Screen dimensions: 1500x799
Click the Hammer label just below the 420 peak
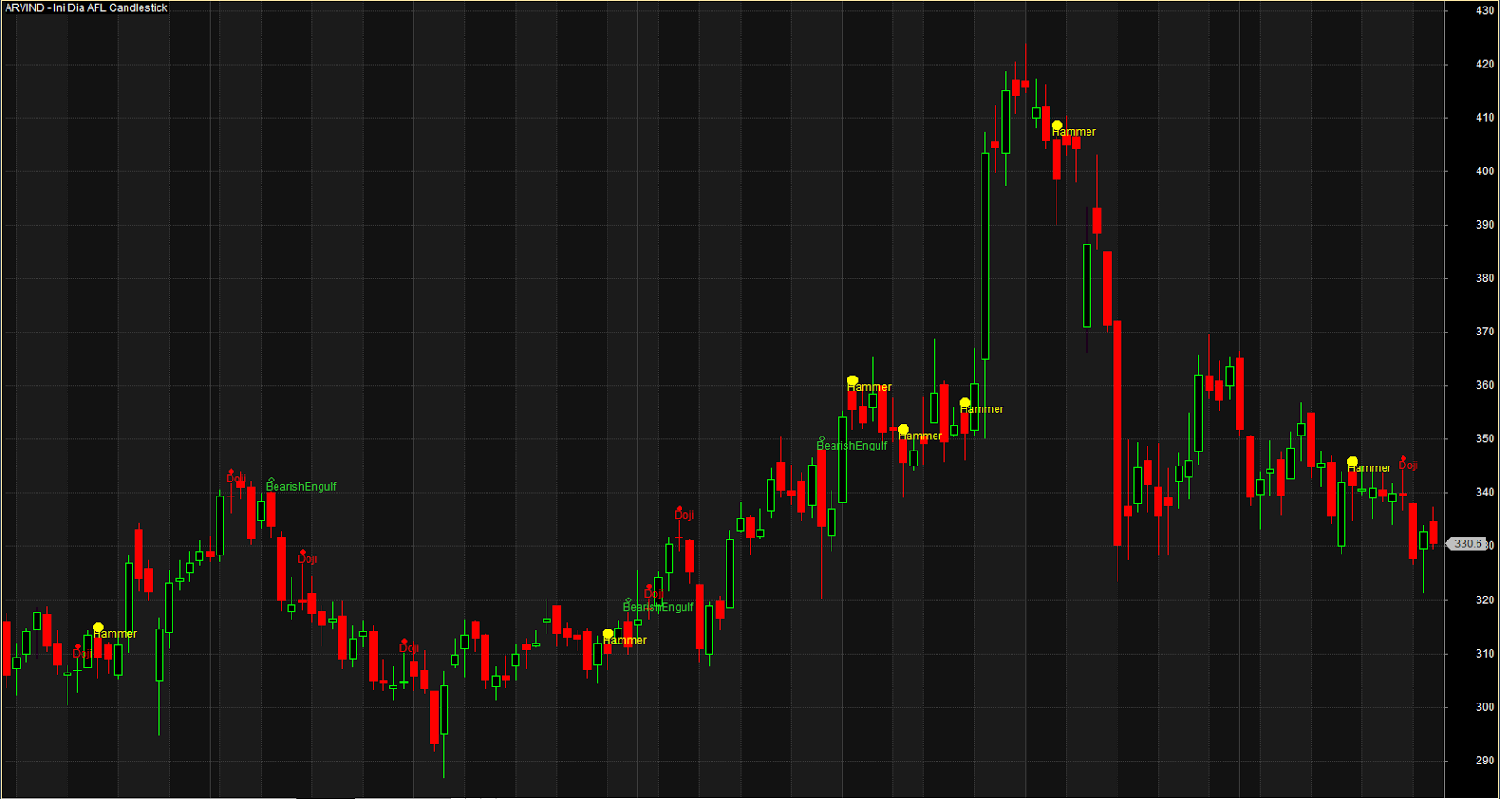(x=1073, y=132)
